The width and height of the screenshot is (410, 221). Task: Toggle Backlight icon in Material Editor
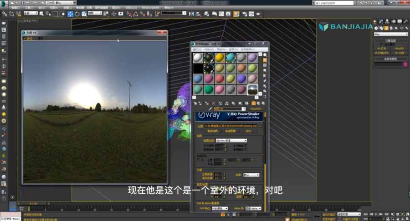point(265,60)
